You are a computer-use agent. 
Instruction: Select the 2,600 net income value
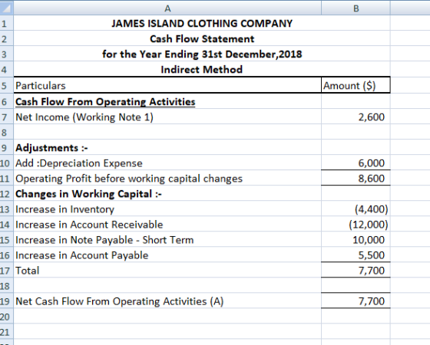(356, 117)
